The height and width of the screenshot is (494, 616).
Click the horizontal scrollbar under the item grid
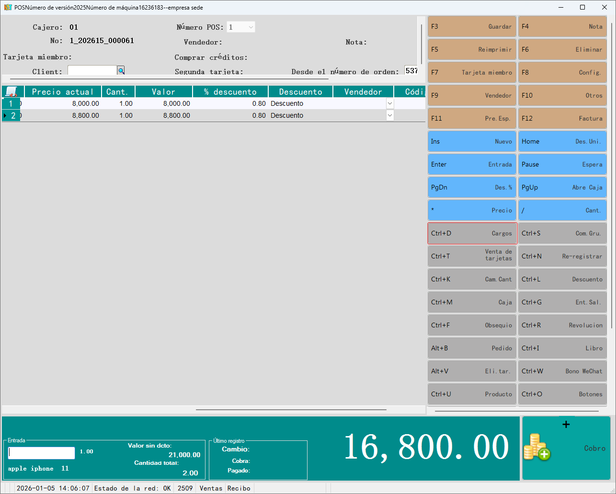pyautogui.click(x=291, y=410)
